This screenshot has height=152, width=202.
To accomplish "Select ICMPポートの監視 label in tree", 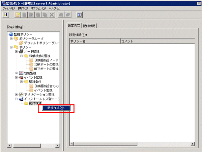I will pos(46,65).
